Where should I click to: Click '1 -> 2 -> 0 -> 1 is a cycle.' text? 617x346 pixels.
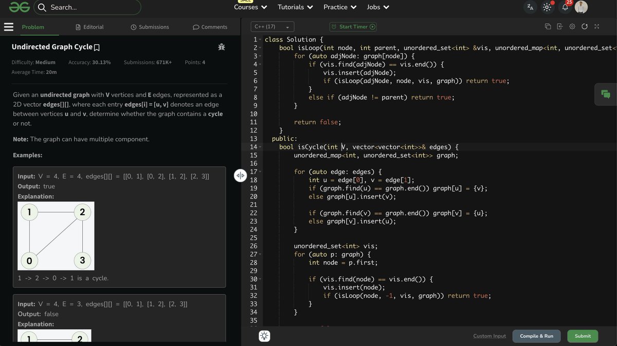63,278
